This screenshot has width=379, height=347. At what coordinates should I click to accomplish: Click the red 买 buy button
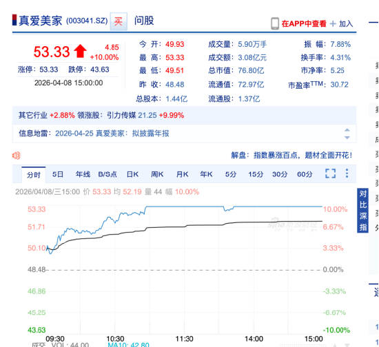click(x=119, y=21)
